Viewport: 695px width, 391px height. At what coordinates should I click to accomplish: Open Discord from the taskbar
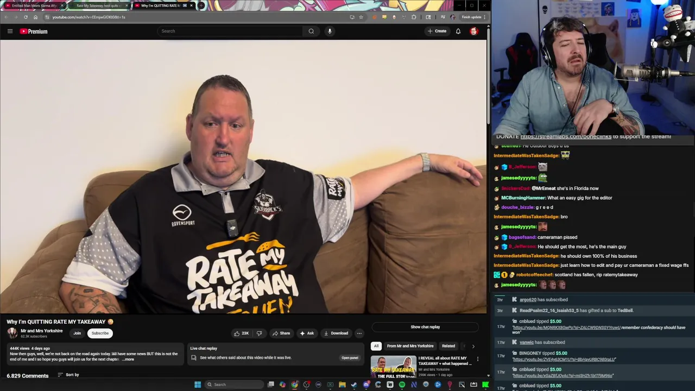click(x=366, y=384)
